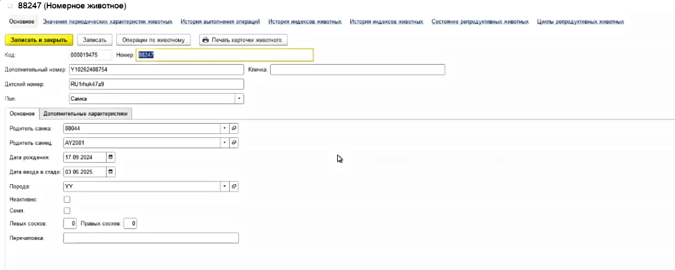675x270 pixels.
Task: Open the Порода linked record icon
Action: [235, 187]
